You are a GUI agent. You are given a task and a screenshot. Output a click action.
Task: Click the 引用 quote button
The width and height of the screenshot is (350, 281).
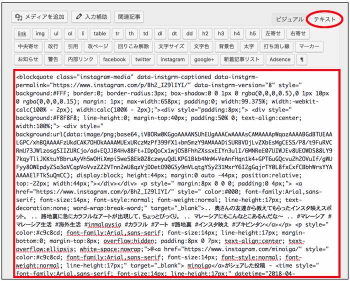73,46
